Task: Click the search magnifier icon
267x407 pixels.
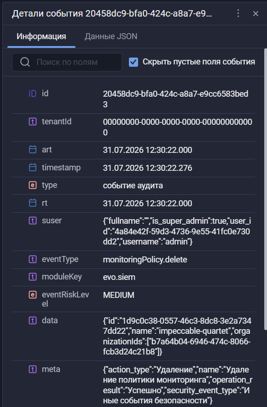Action: click(25, 62)
